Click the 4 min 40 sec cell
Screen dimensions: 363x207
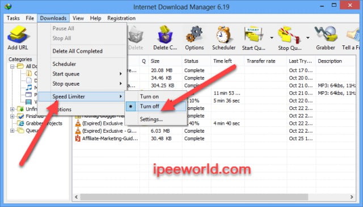point(226,124)
